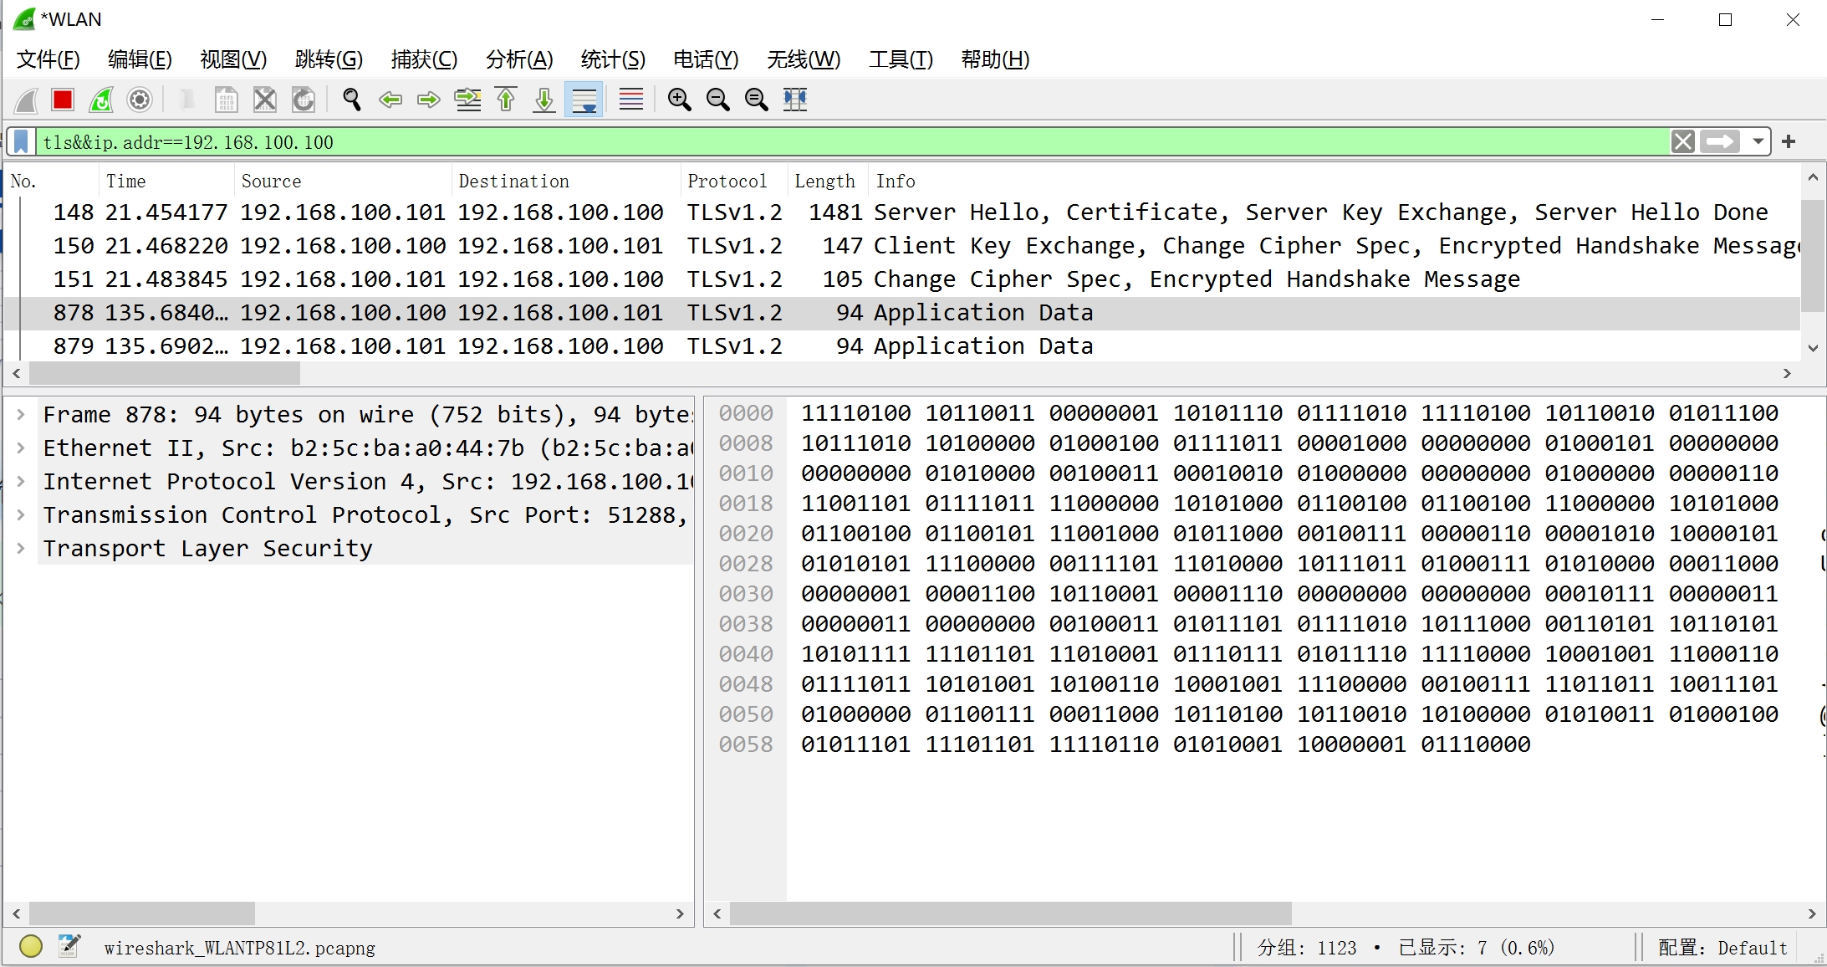Open the 统计(S) menu
This screenshot has height=967, width=1827.
point(612,59)
